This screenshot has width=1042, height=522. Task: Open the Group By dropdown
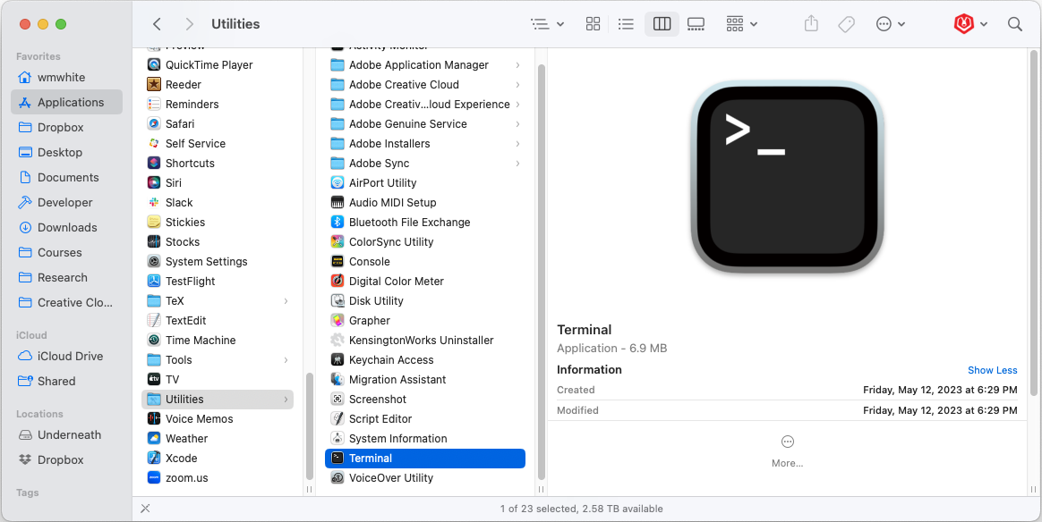(x=741, y=24)
